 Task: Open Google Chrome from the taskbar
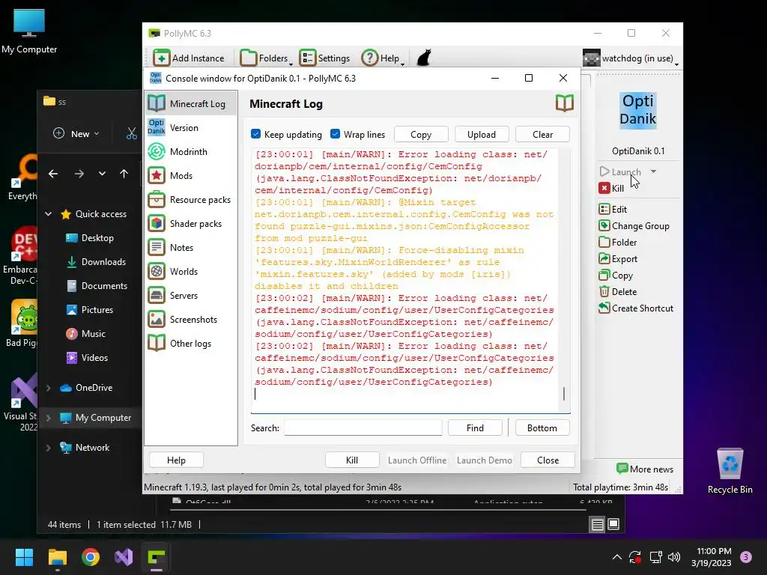[91, 557]
